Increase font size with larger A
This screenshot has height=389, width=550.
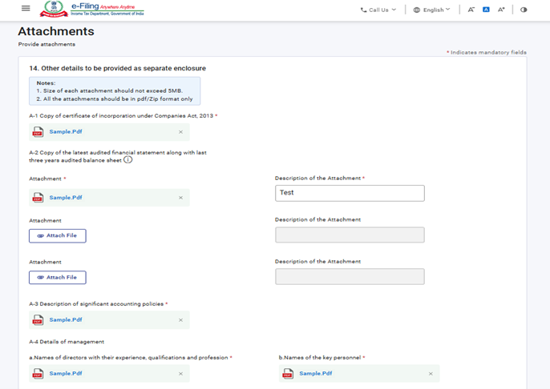[501, 10]
